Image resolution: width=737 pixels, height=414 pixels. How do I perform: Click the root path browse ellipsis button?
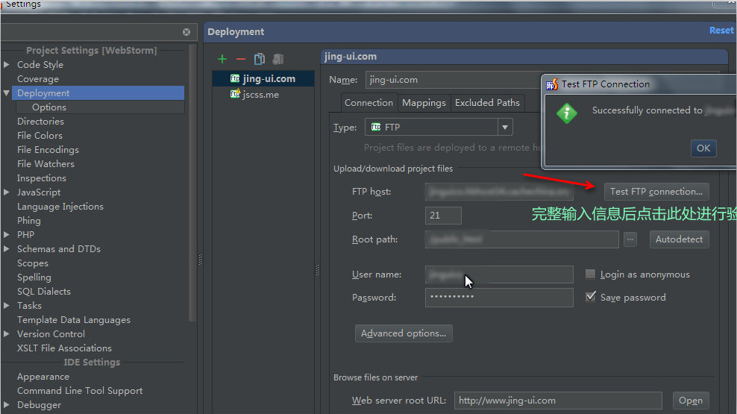(x=630, y=239)
